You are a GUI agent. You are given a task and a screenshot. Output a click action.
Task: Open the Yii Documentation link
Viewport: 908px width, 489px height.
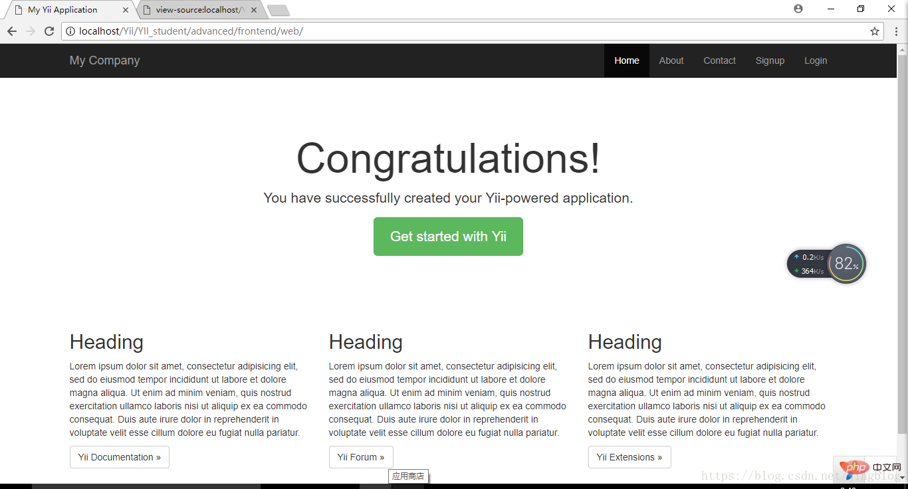point(120,457)
